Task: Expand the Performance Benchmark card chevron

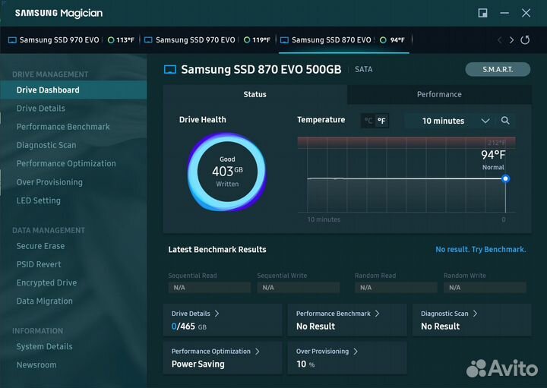Action: (377, 314)
